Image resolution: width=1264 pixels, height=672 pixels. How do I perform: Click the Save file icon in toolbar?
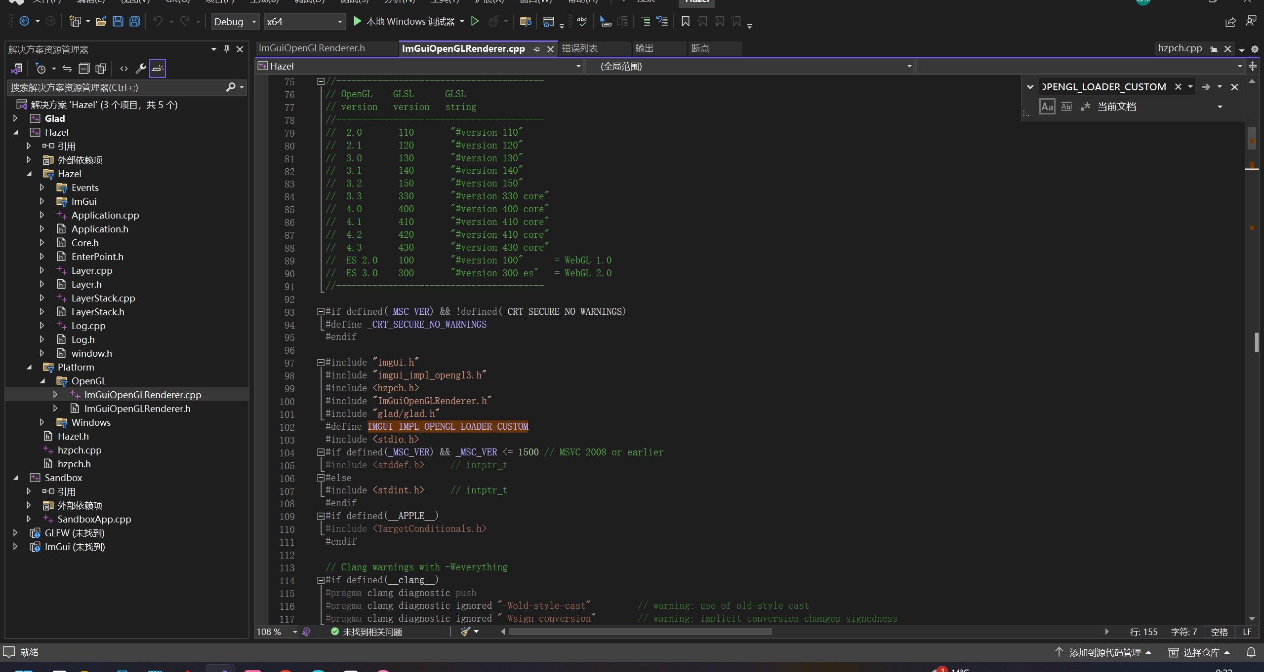pos(118,21)
